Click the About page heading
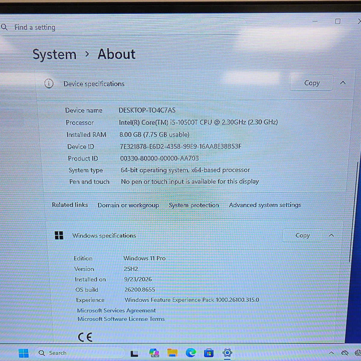 click(117, 54)
